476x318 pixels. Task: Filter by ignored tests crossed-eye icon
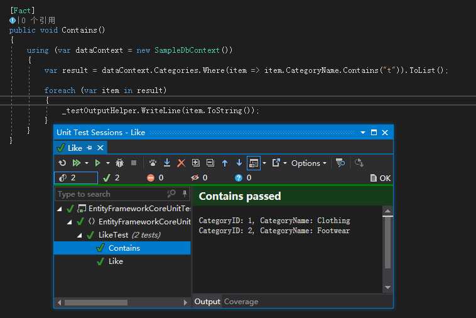[x=199, y=178]
